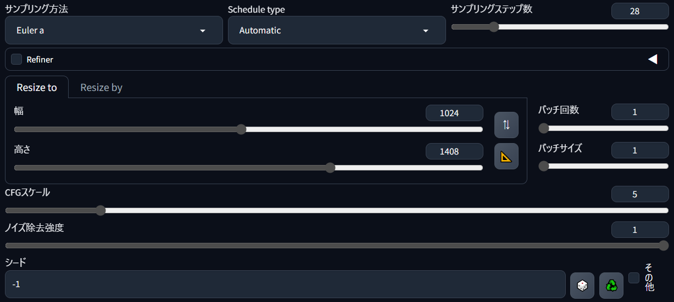Image resolution: width=674 pixels, height=302 pixels.
Task: Click the CFGスケール slider handle
Action: (100, 210)
